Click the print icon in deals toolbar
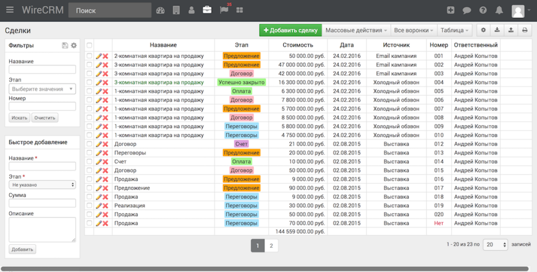 [524, 30]
